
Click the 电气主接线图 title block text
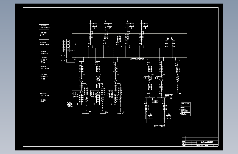pos(207,142)
